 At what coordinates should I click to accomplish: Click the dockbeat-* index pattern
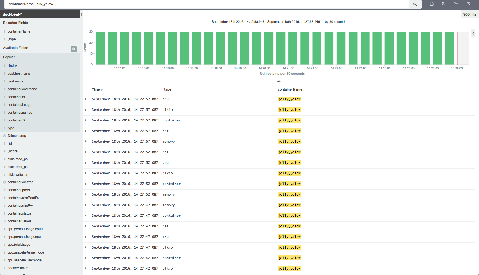(12, 14)
